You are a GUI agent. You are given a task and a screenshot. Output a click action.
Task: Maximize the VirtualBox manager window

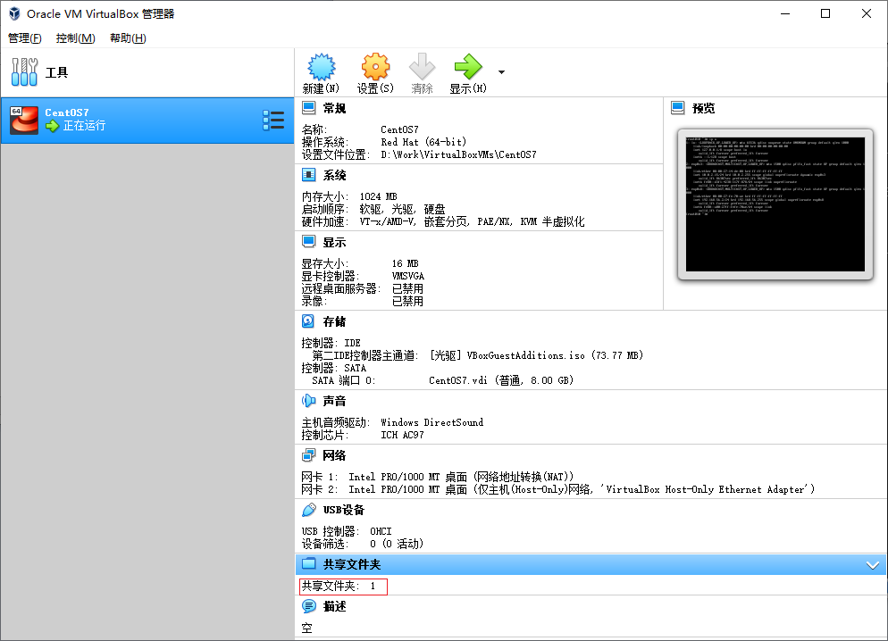[825, 13]
